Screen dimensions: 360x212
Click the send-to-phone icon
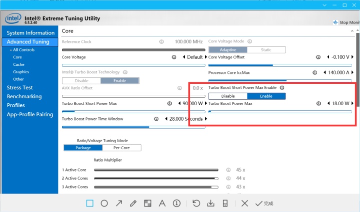pos(225,204)
